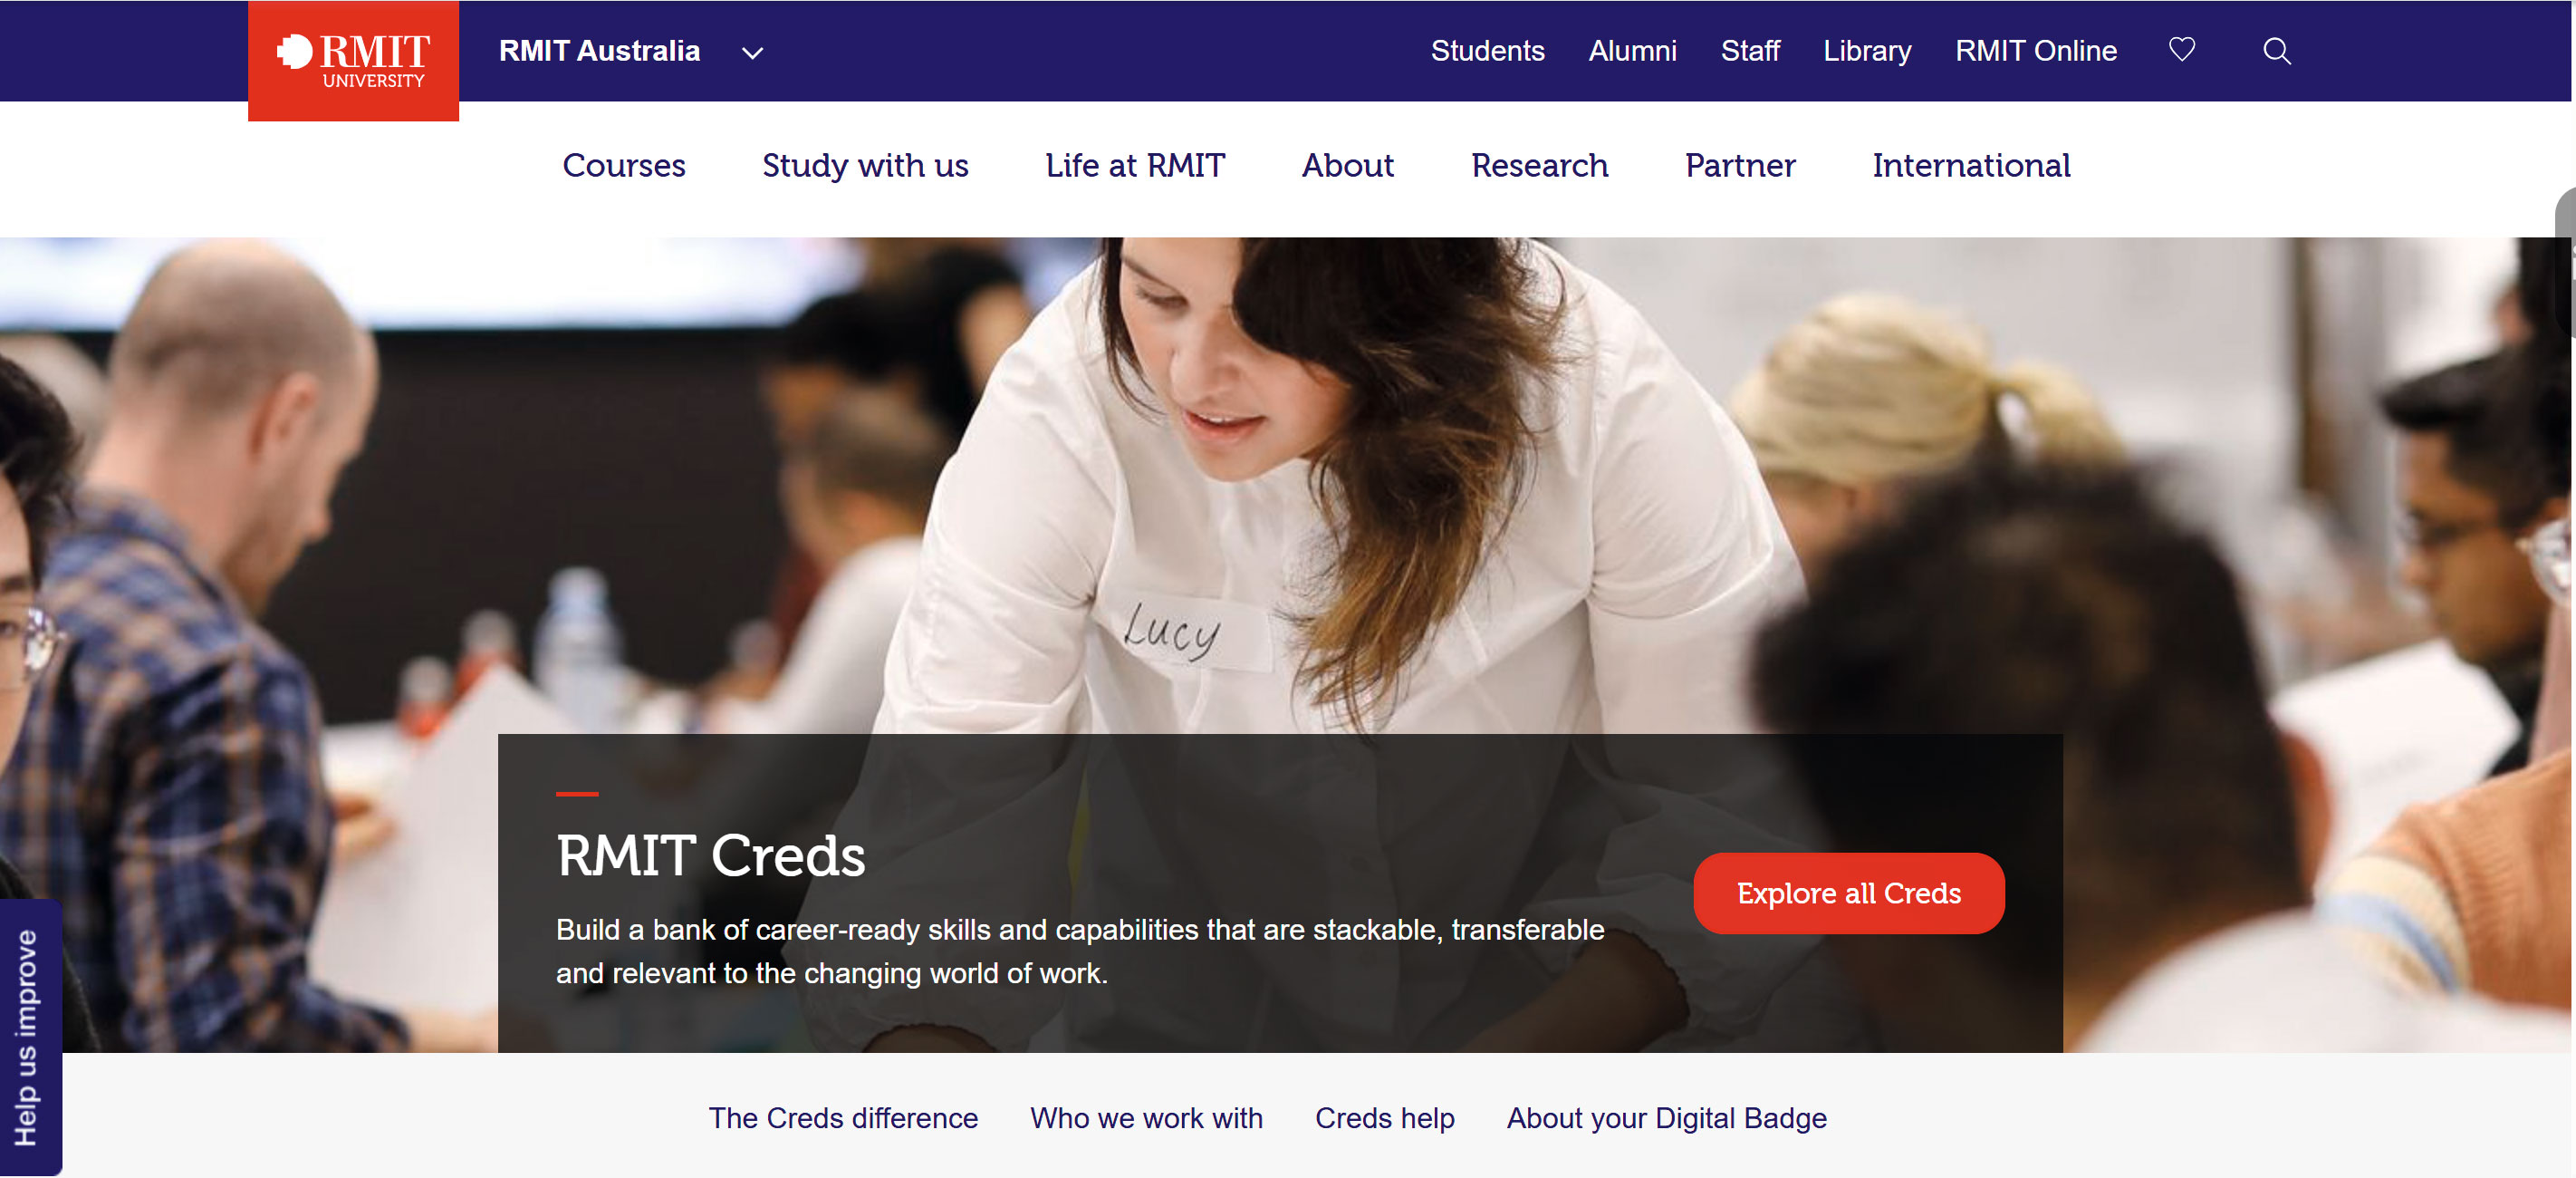Image resolution: width=2576 pixels, height=1178 pixels.
Task: Expand the RMIT Australia chevron
Action: click(x=752, y=53)
